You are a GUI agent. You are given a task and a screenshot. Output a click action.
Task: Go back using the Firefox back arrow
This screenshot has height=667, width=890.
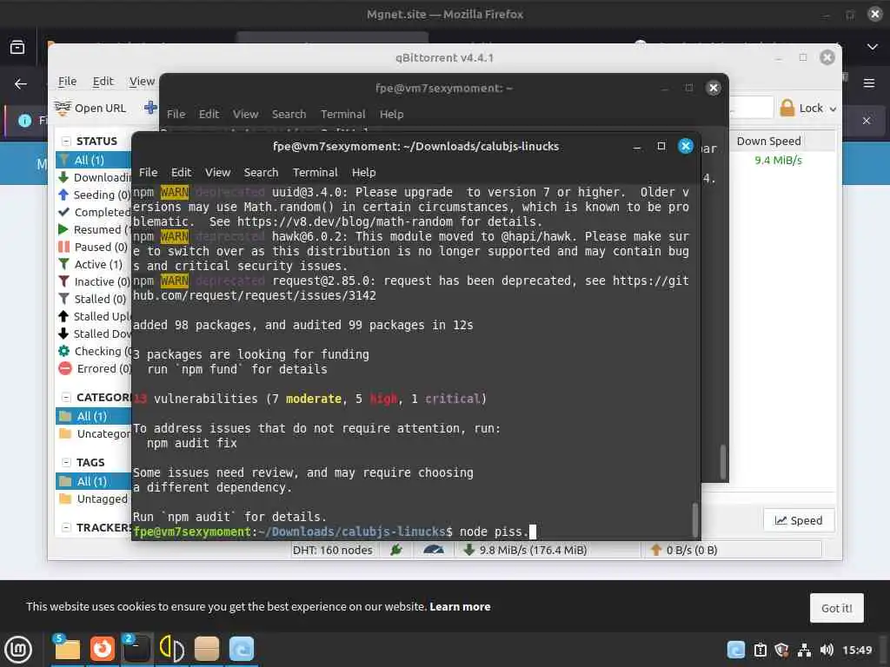[x=21, y=84]
